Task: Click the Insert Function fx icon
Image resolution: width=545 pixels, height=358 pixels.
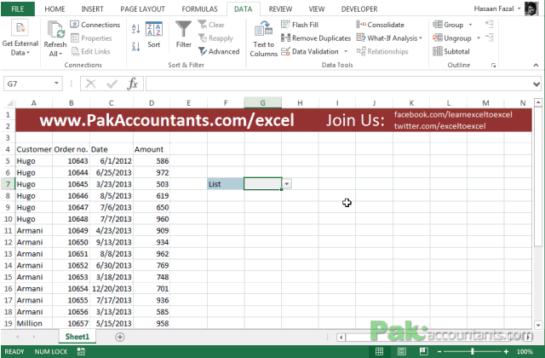Action: (x=133, y=84)
